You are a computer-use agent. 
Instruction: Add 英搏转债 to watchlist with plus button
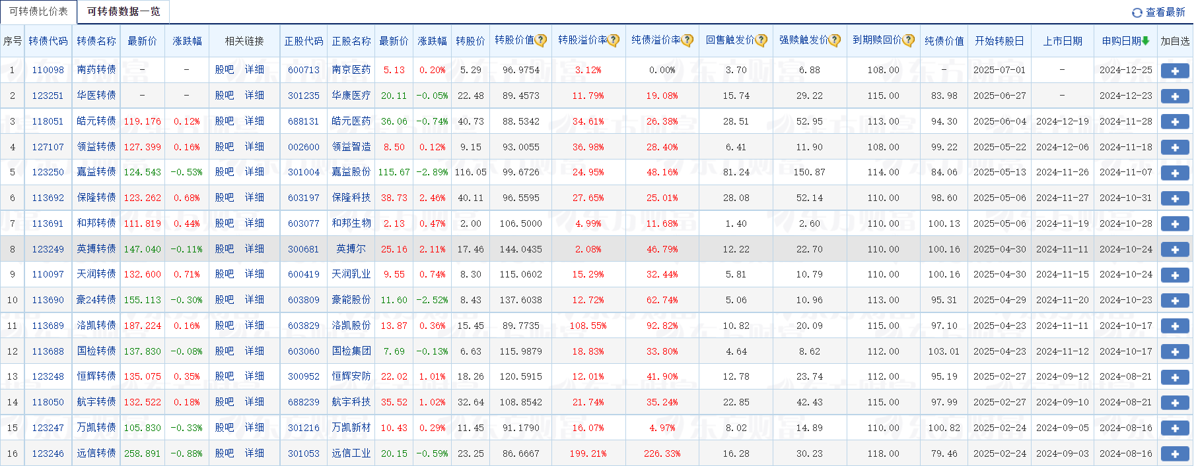tap(1174, 250)
